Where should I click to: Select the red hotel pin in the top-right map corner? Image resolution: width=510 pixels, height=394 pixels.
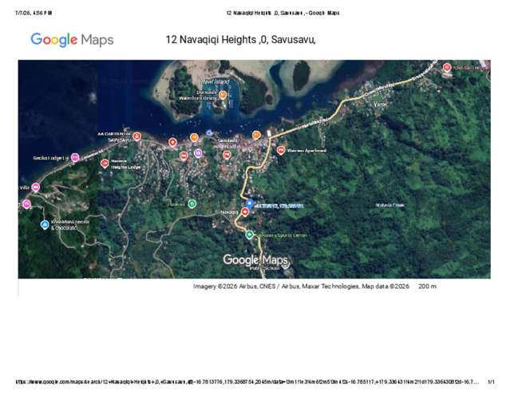(447, 67)
